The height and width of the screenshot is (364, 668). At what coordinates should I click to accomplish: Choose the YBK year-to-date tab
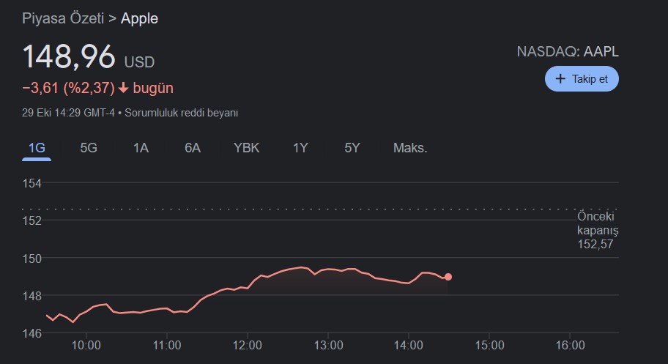coord(246,148)
